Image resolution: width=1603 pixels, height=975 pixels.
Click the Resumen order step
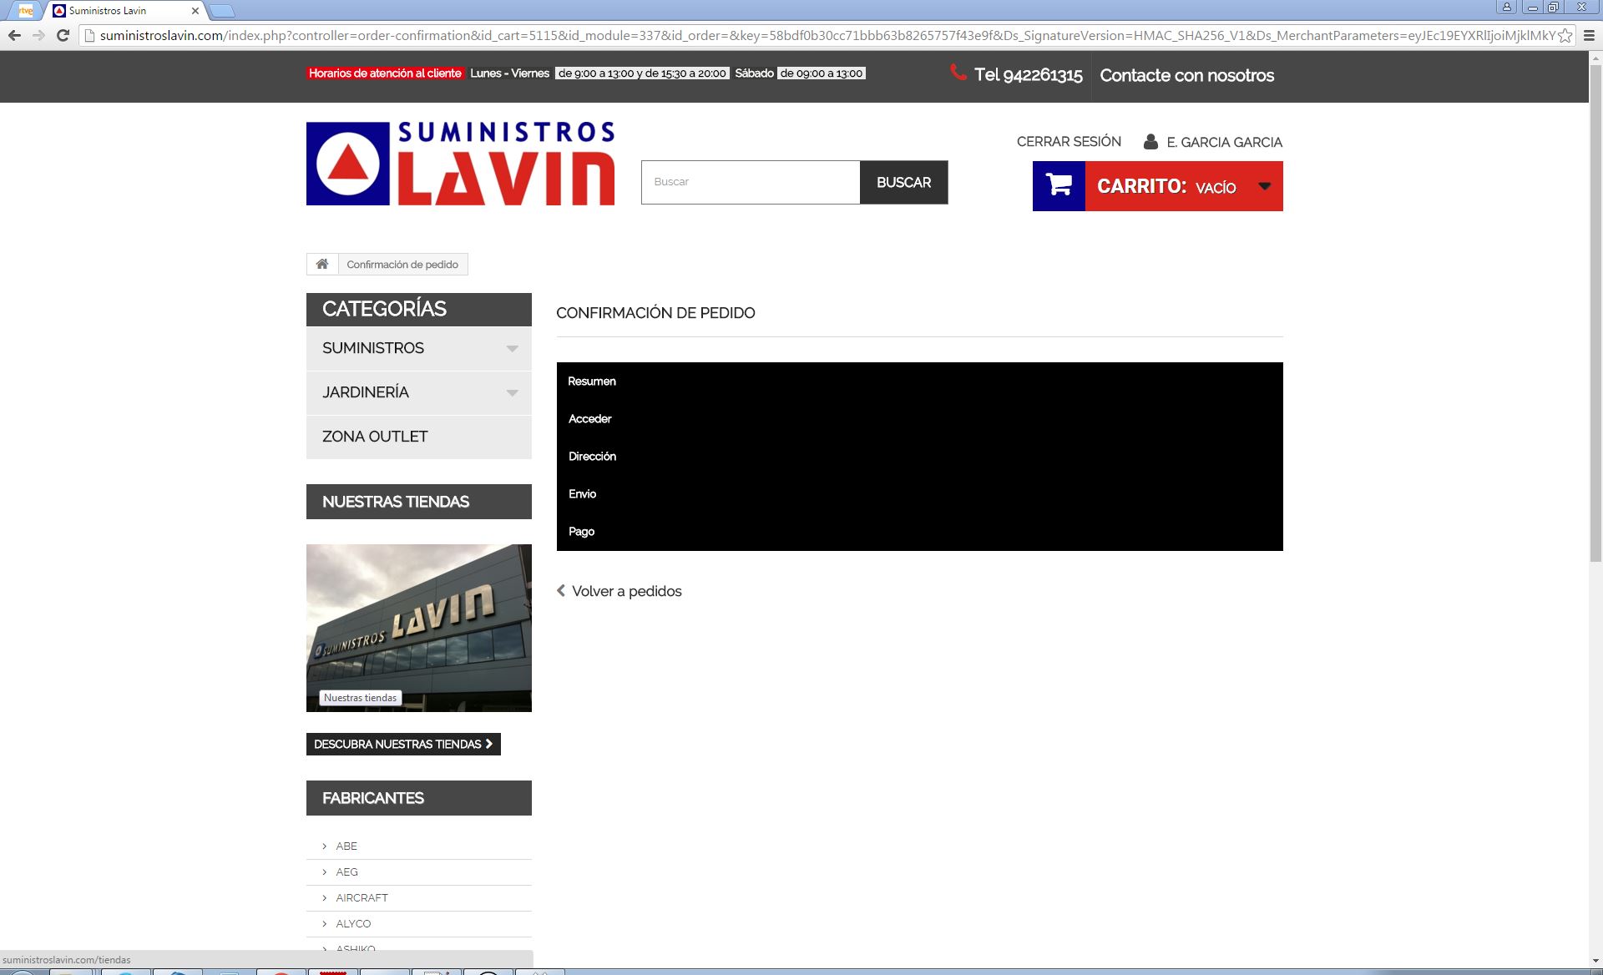(592, 381)
